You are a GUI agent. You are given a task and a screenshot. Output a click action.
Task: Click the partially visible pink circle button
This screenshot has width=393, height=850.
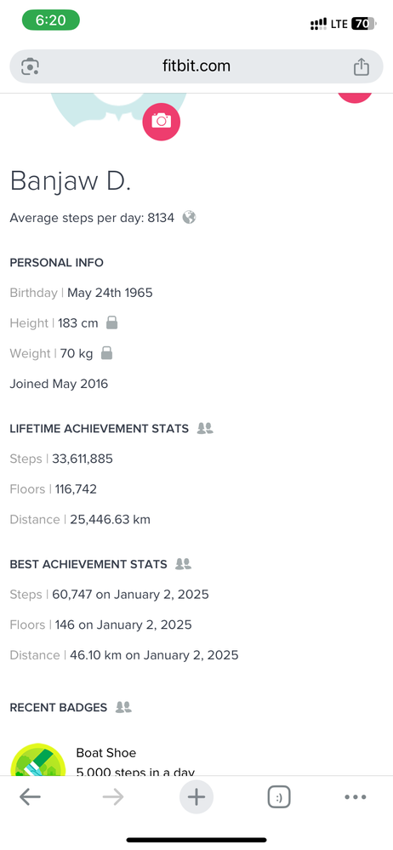[x=355, y=98]
